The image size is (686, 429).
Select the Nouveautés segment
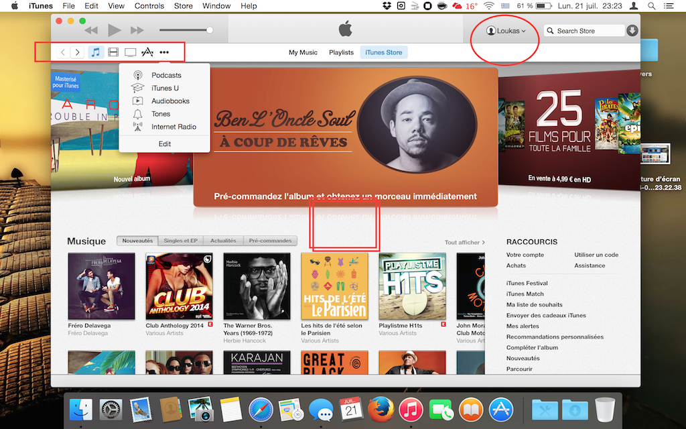[x=137, y=241]
